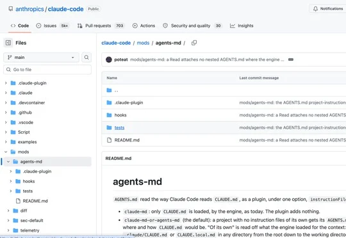Focus the Go to file input

coord(47,70)
